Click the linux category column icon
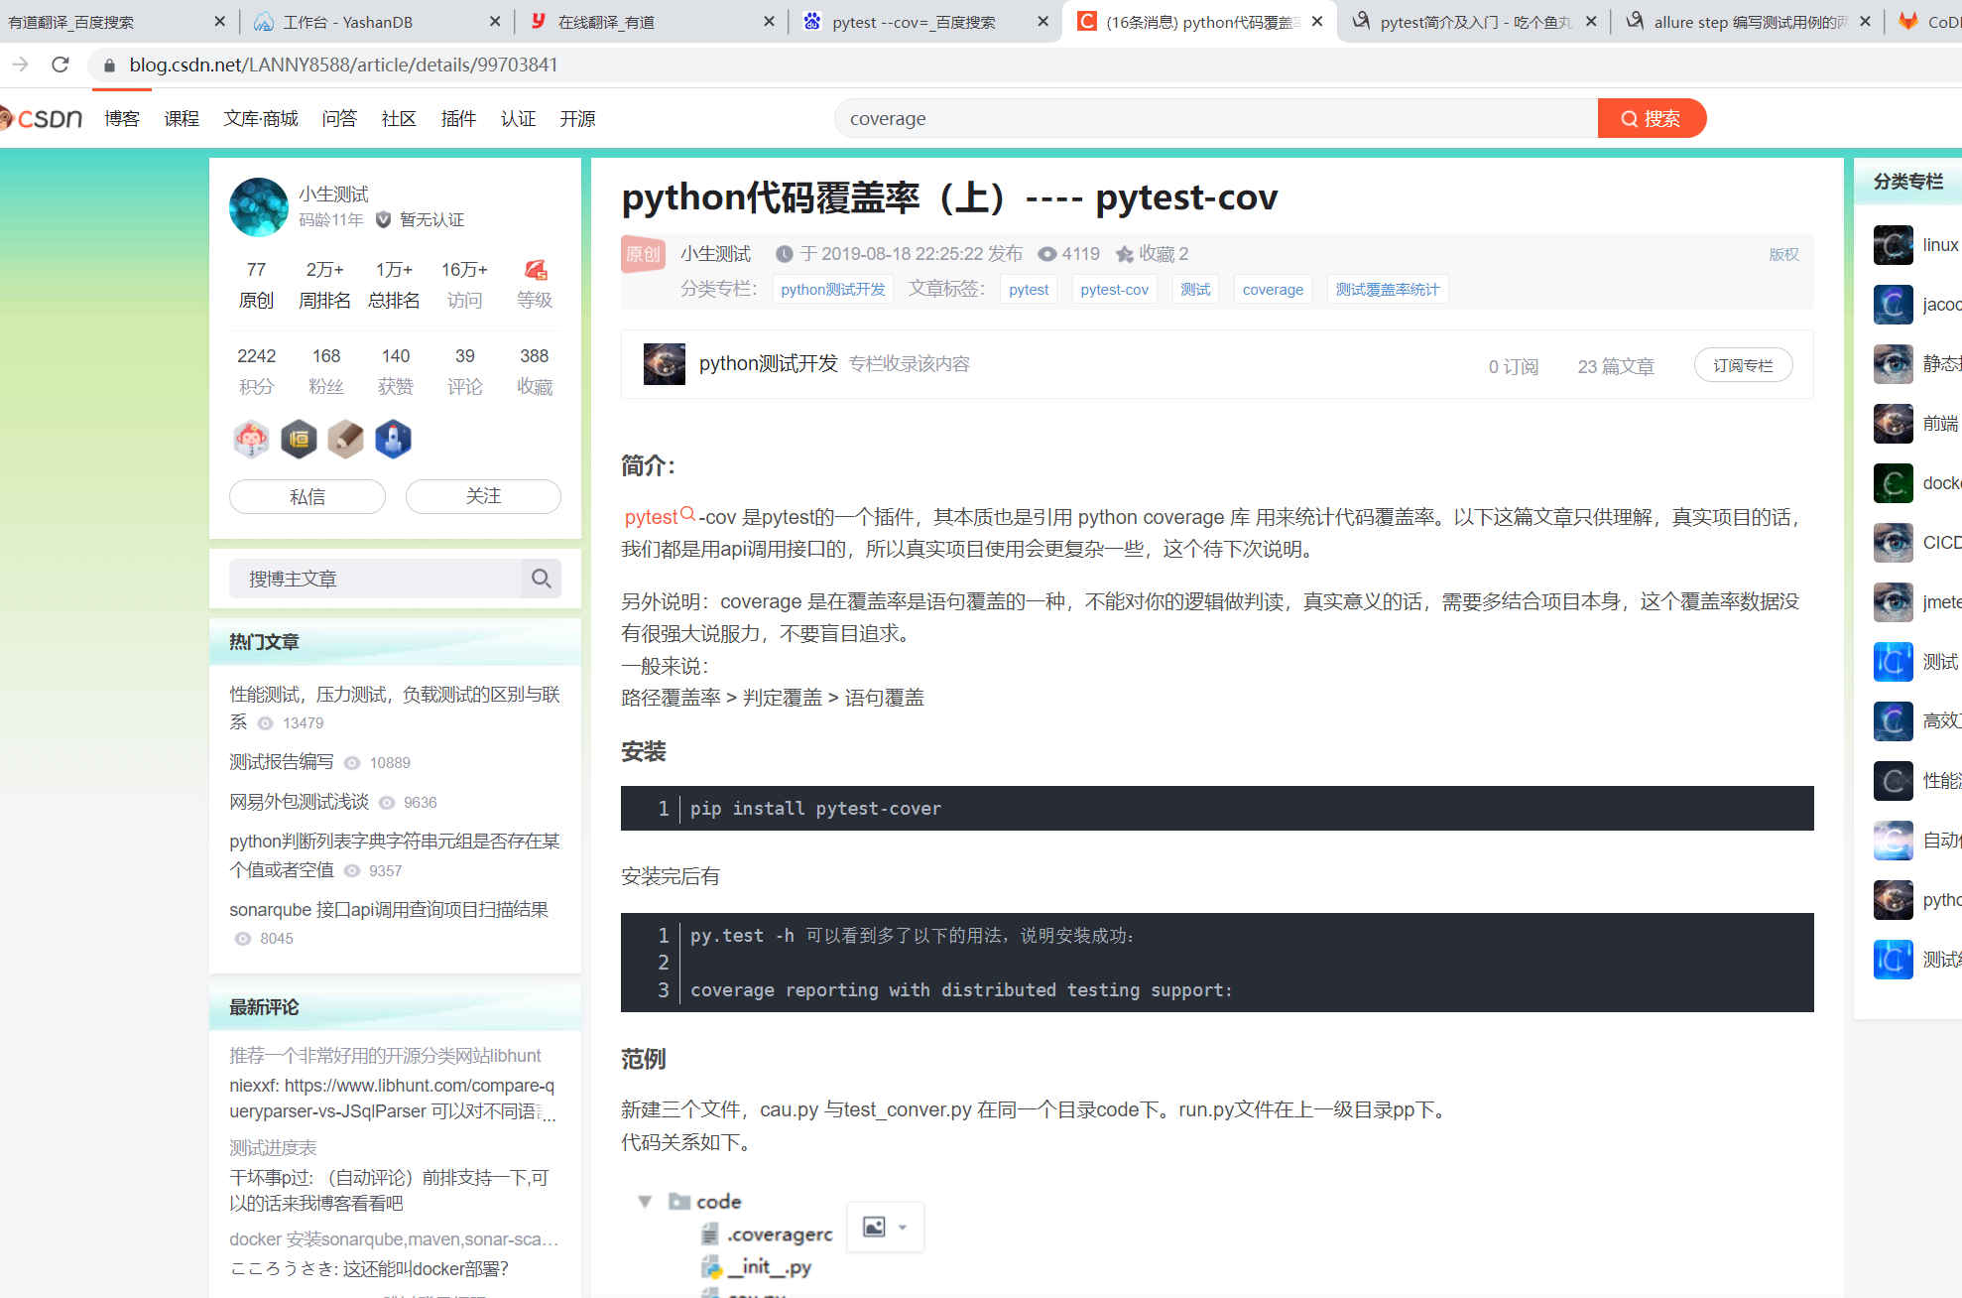 (1893, 245)
